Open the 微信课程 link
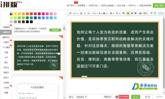Image resolution: width=165 pixels, height=99 pixels. tap(81, 5)
